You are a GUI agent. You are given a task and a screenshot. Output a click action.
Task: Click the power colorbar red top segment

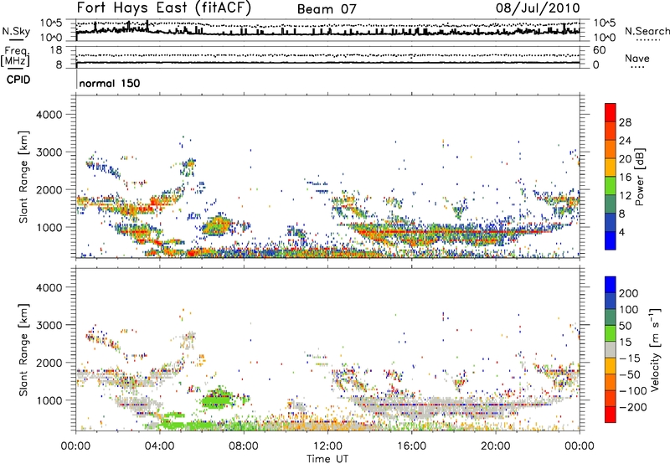coord(611,112)
